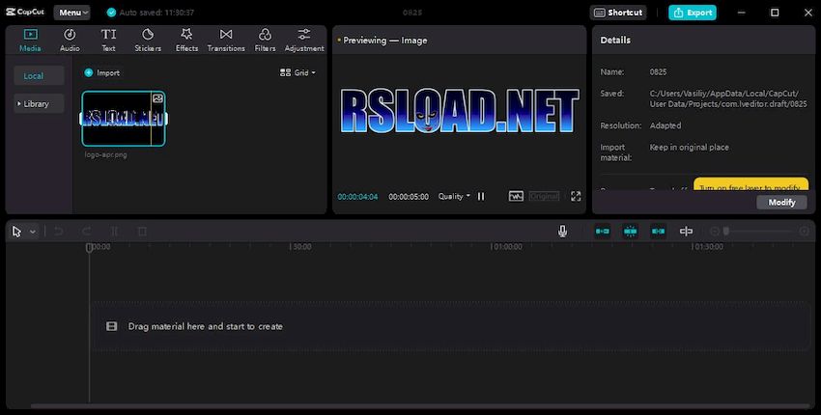The width and height of the screenshot is (821, 415).
Task: Open the Filters tab
Action: (x=265, y=40)
